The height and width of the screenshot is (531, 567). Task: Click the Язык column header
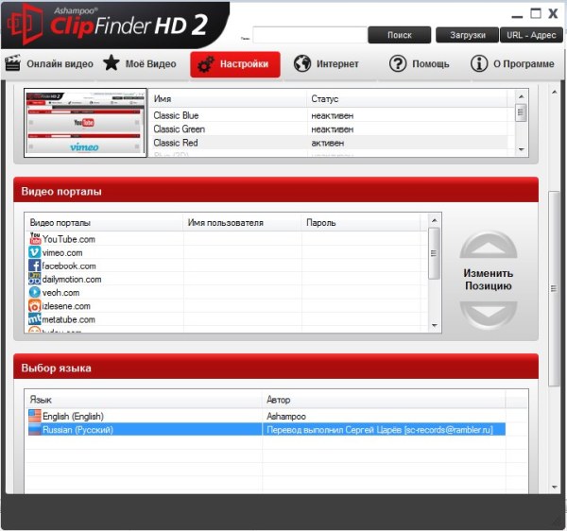[x=144, y=400]
